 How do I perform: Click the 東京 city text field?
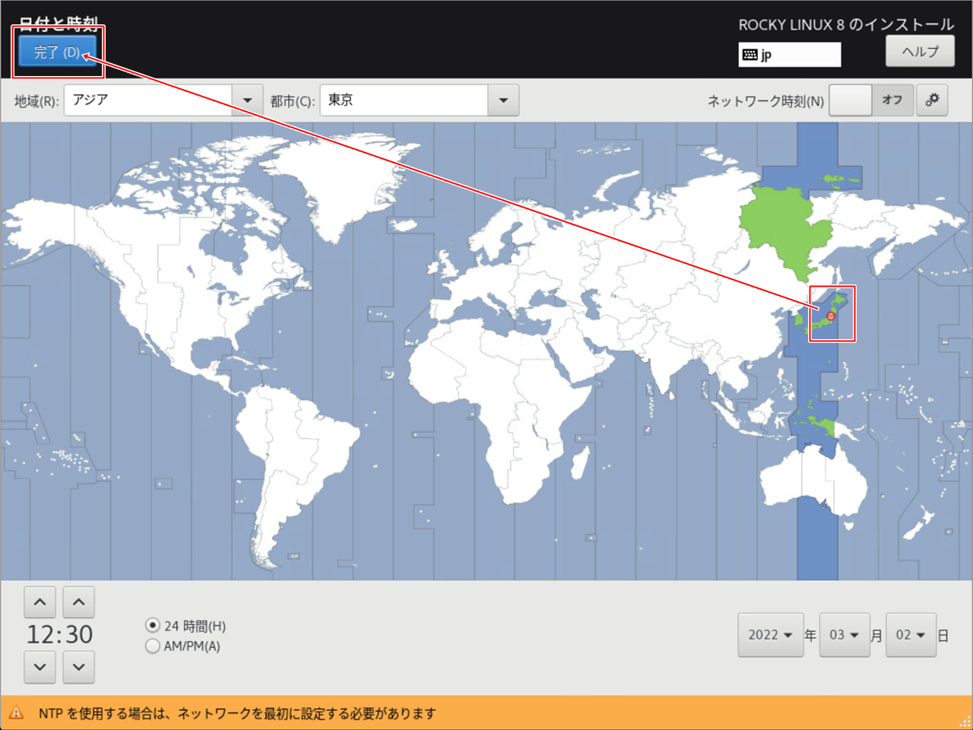click(403, 100)
